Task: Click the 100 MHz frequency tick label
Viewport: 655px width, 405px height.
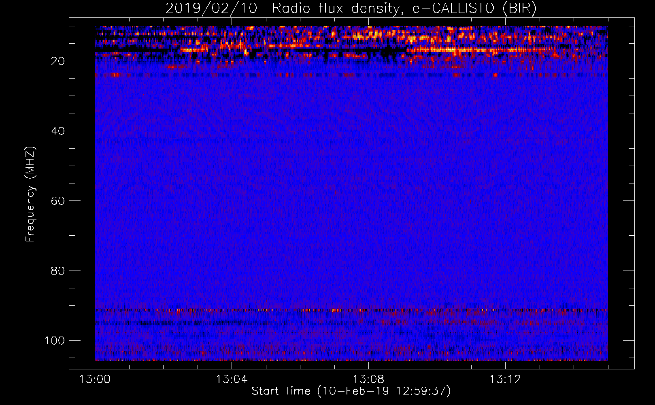Action: click(55, 341)
